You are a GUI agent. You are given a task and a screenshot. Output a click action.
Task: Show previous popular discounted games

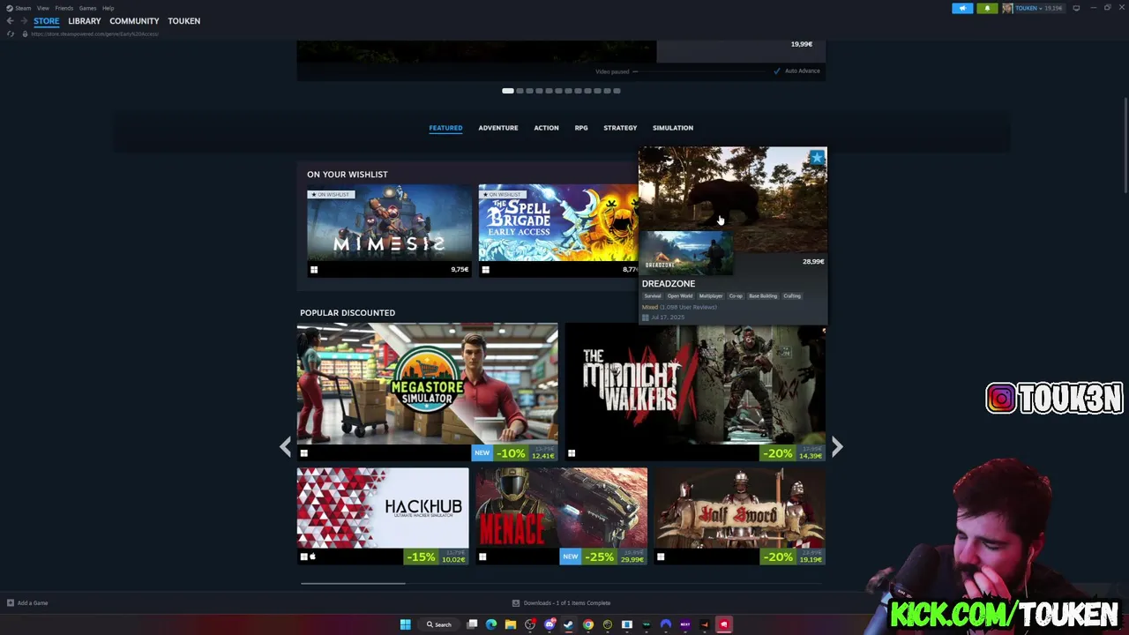tap(285, 447)
